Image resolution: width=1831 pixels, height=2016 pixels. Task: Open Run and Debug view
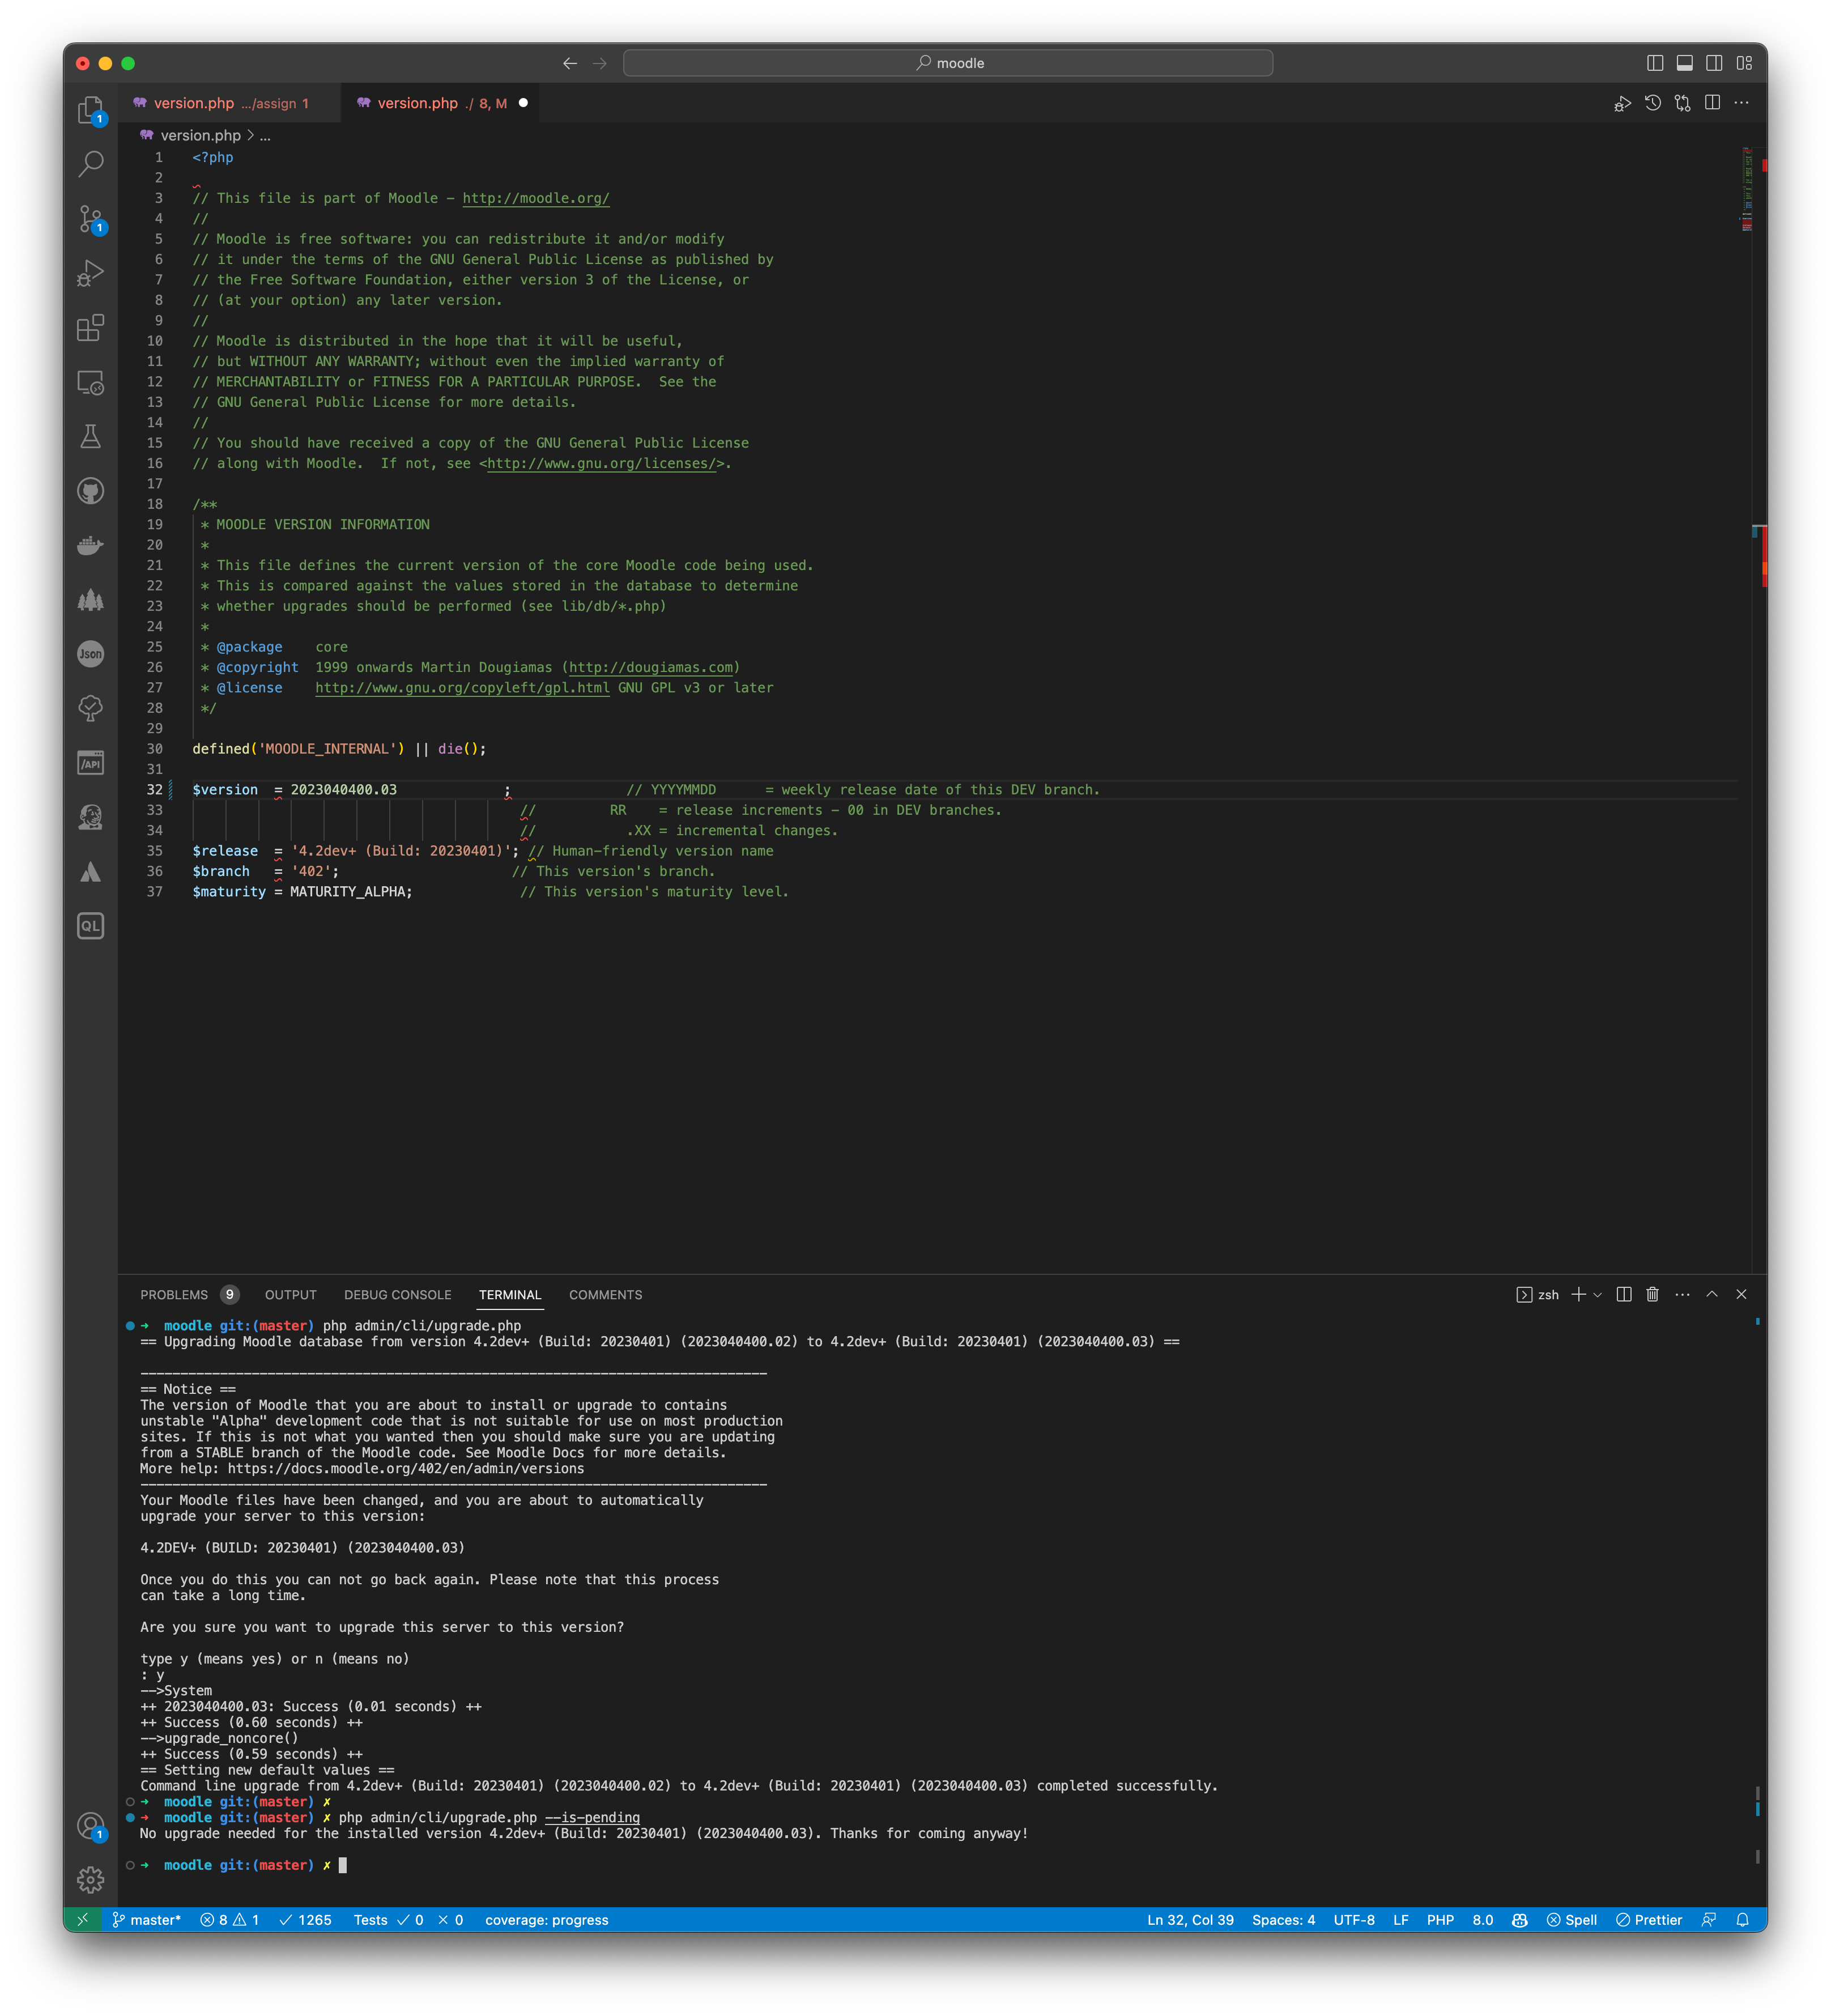[x=91, y=273]
